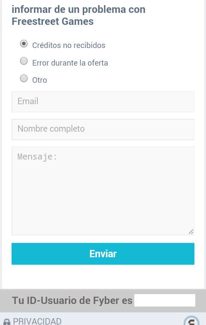Screen dimensions: 206x325
Task: Select the Créditos no recibidos radio button
Action: [x=24, y=44]
